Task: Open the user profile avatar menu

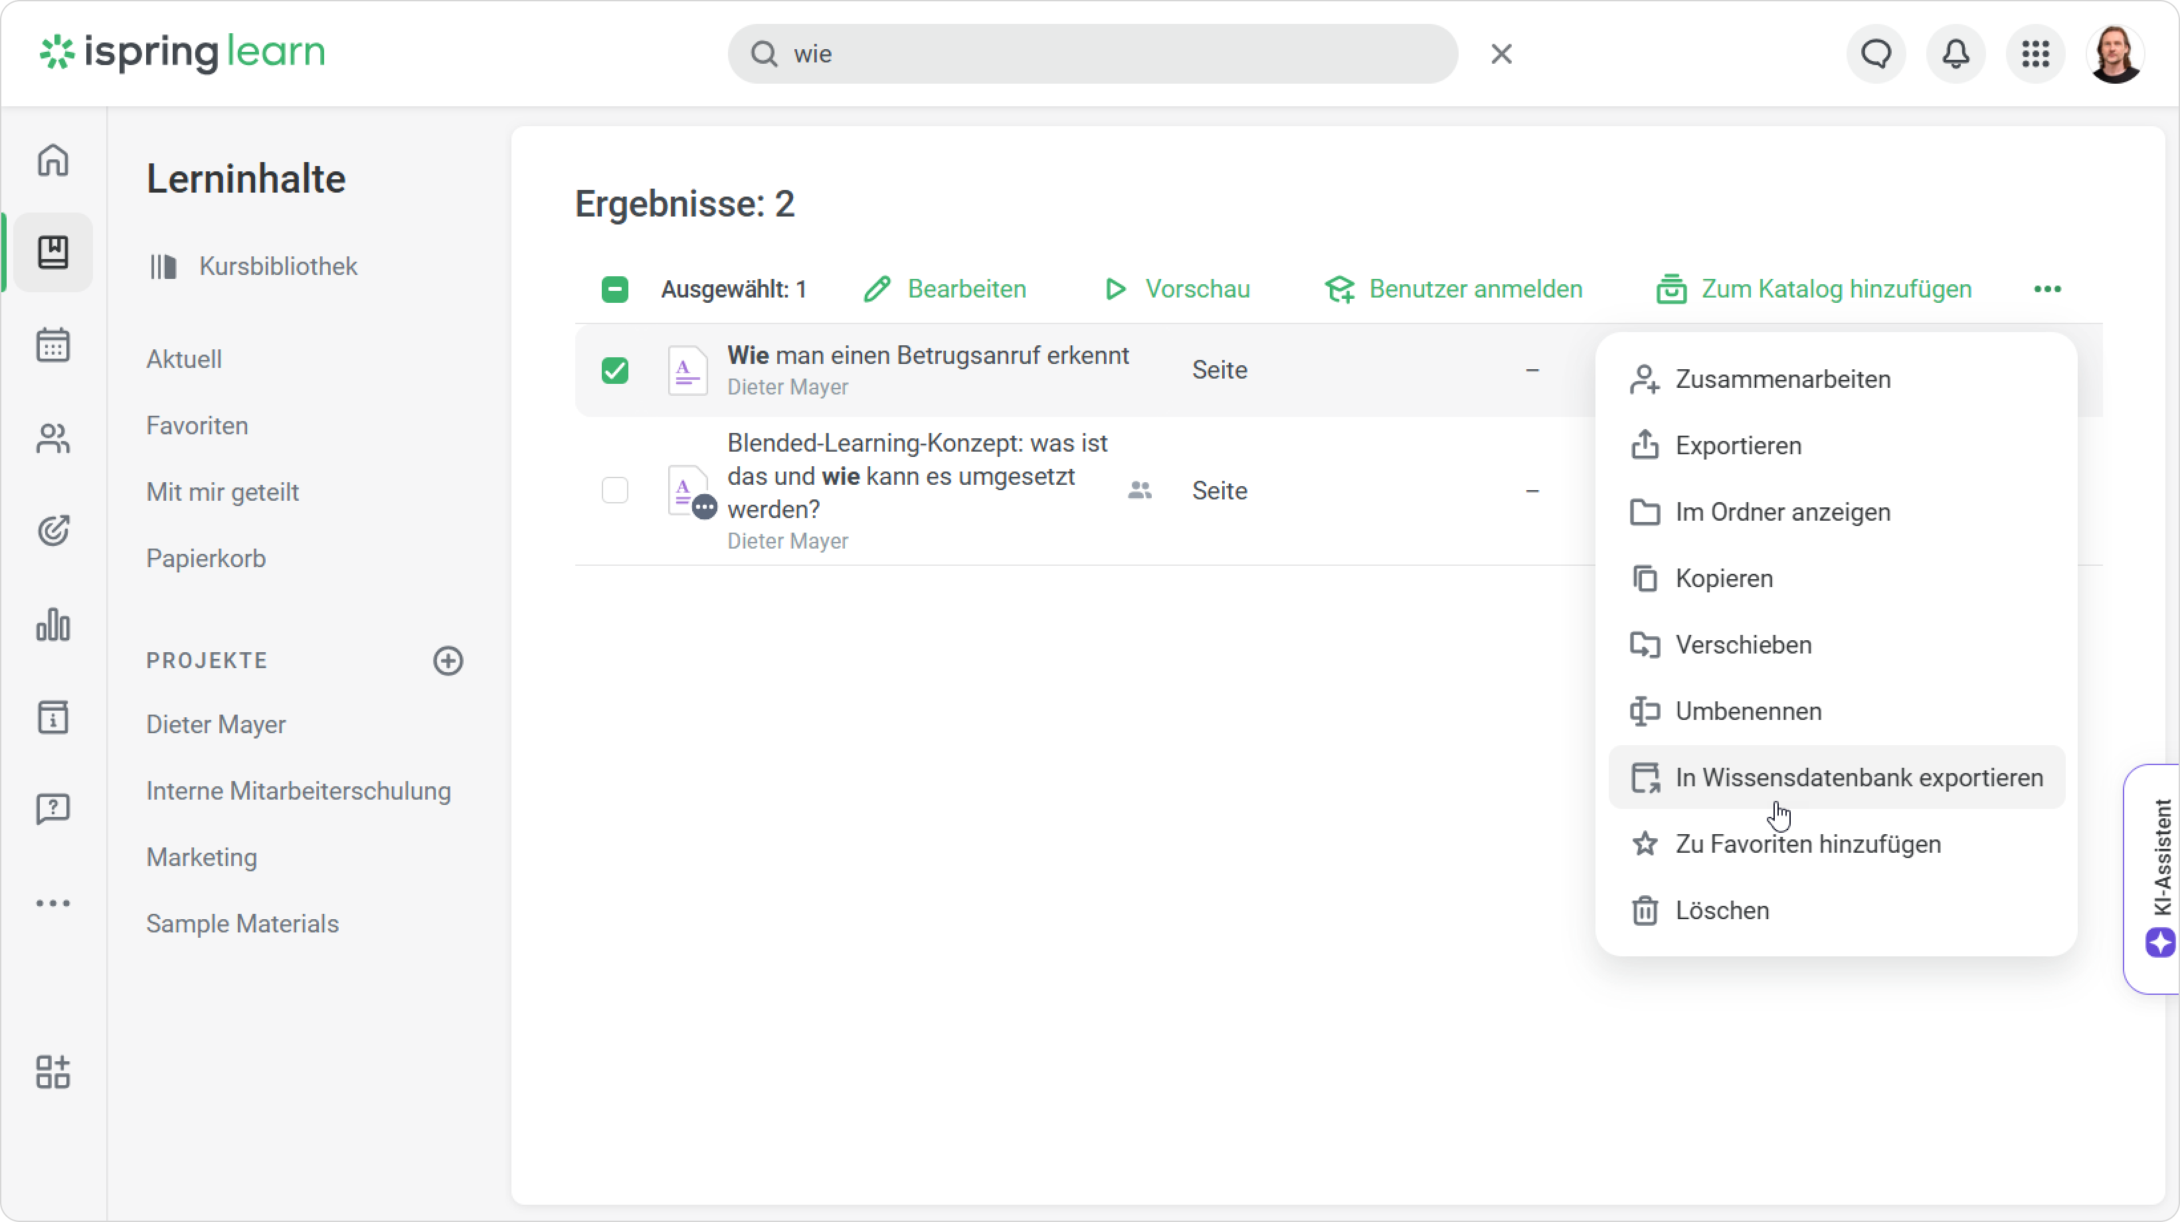Action: pyautogui.click(x=2115, y=54)
